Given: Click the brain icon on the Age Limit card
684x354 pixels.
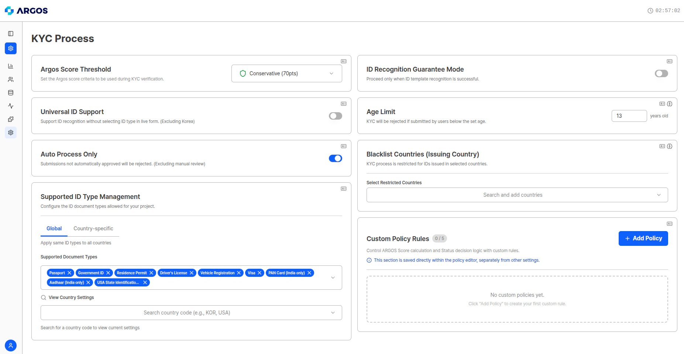Looking at the screenshot, I should click(x=670, y=104).
